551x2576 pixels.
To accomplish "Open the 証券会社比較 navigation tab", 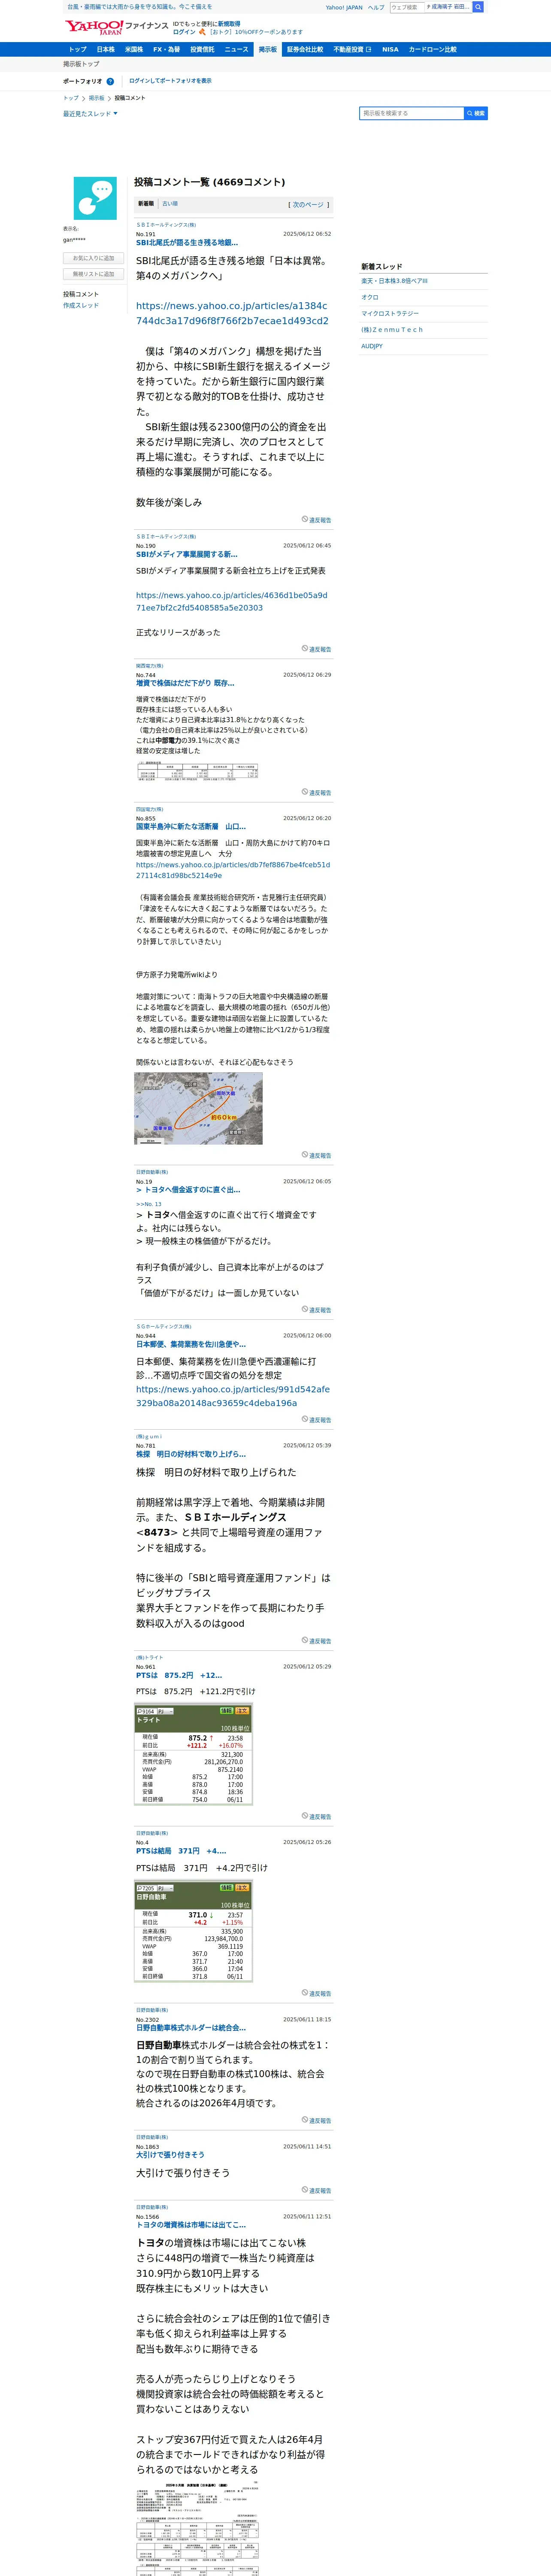I will [305, 49].
